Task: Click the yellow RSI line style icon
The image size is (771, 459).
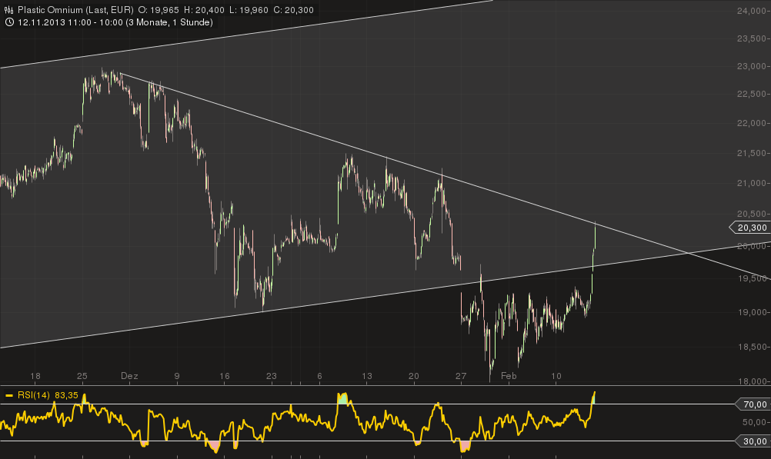Action: click(x=9, y=395)
